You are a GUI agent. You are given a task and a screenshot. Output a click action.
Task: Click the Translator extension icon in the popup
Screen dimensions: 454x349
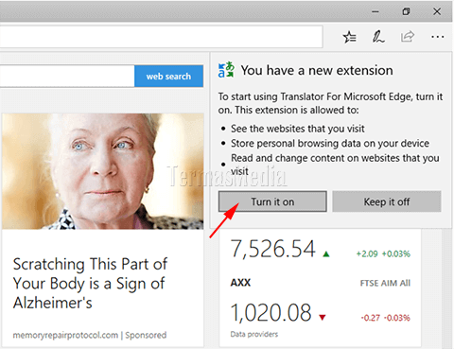[x=226, y=69]
